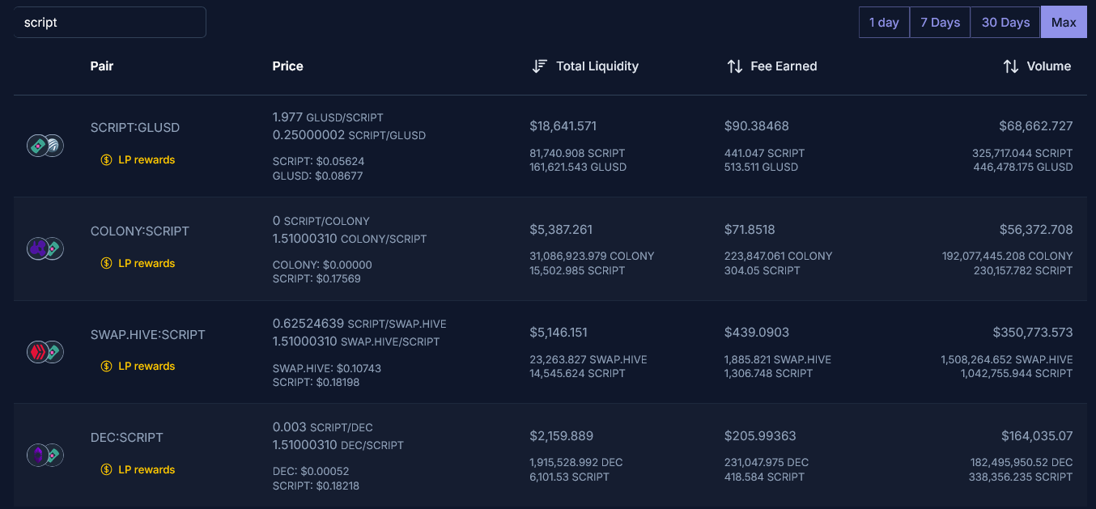Click the DEC:SCRIPT token pair icon

(45, 456)
